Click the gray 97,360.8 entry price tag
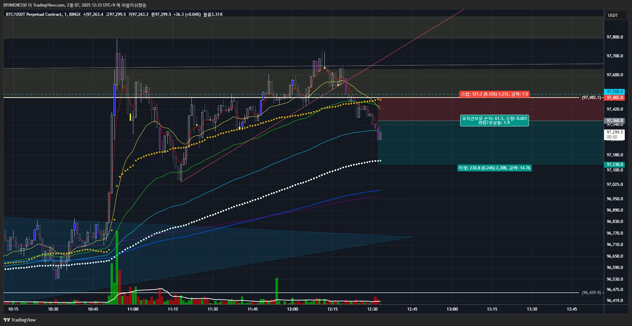Image resolution: width=632 pixels, height=326 pixels. pyautogui.click(x=614, y=121)
